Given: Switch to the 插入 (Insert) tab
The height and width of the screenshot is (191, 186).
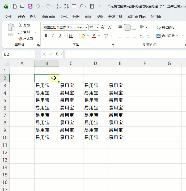Looking at the screenshot, I should click(33, 17).
